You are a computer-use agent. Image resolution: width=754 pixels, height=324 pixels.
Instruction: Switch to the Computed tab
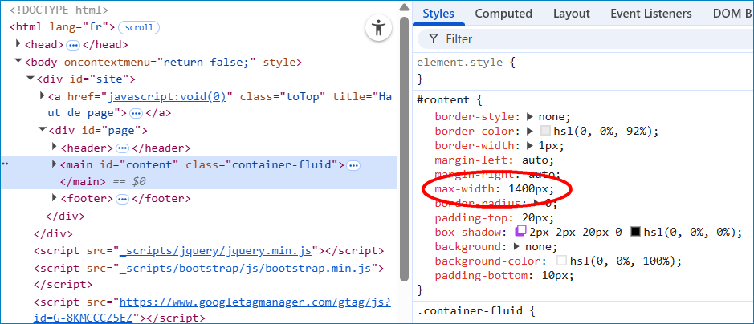tap(503, 14)
